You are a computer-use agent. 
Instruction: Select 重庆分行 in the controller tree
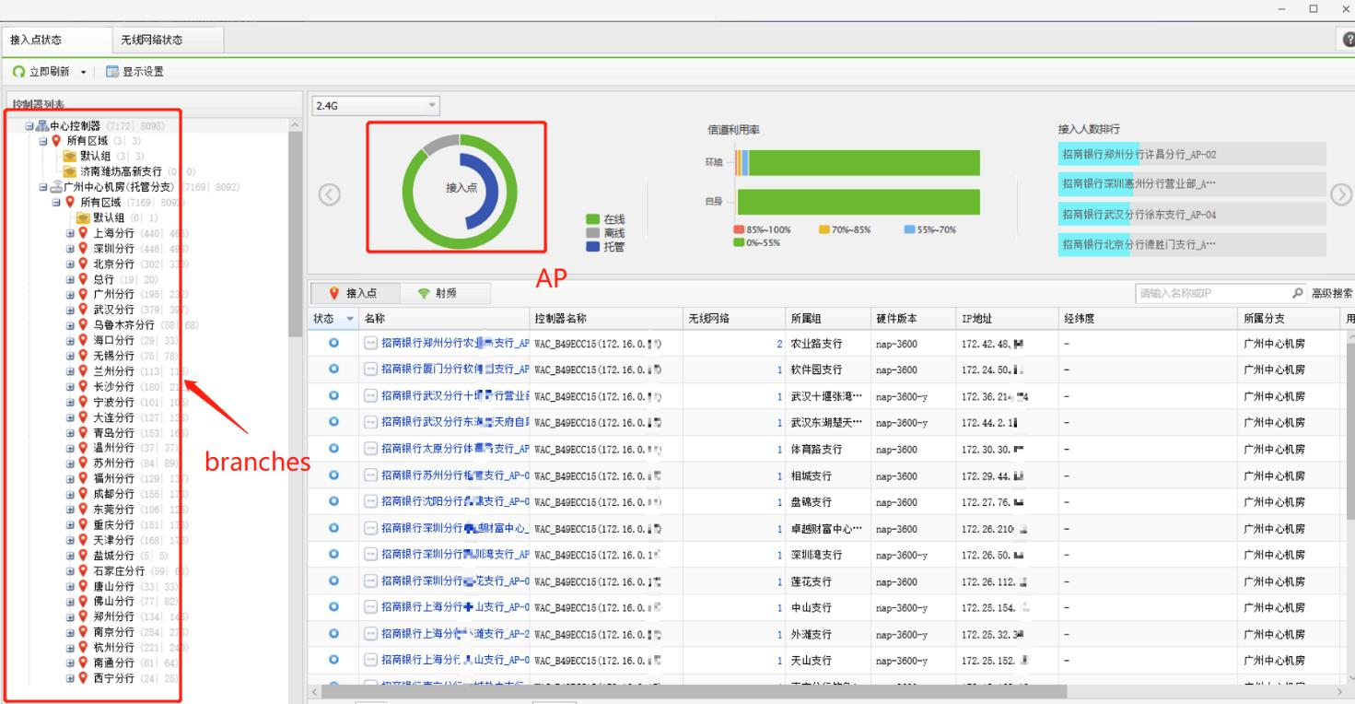click(x=113, y=525)
